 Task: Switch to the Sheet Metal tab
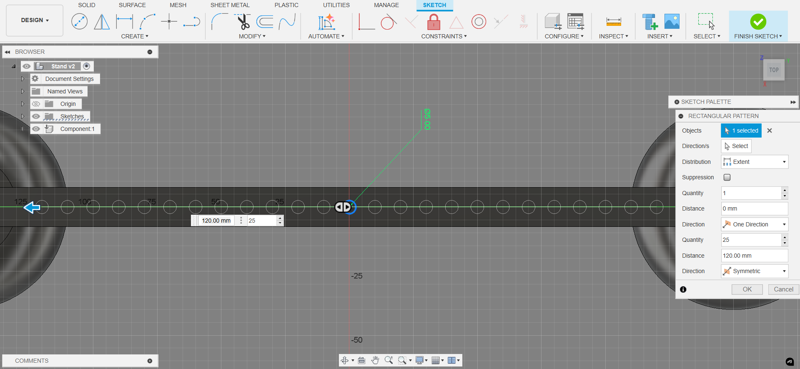click(x=230, y=5)
